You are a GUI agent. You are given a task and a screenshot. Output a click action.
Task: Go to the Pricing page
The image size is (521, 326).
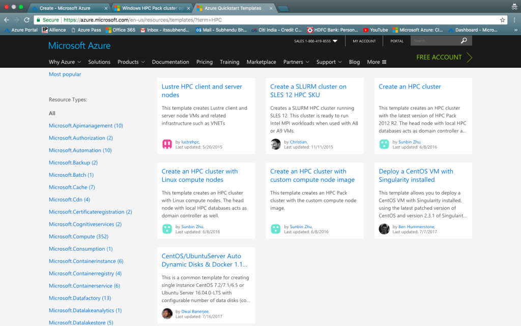click(x=205, y=62)
